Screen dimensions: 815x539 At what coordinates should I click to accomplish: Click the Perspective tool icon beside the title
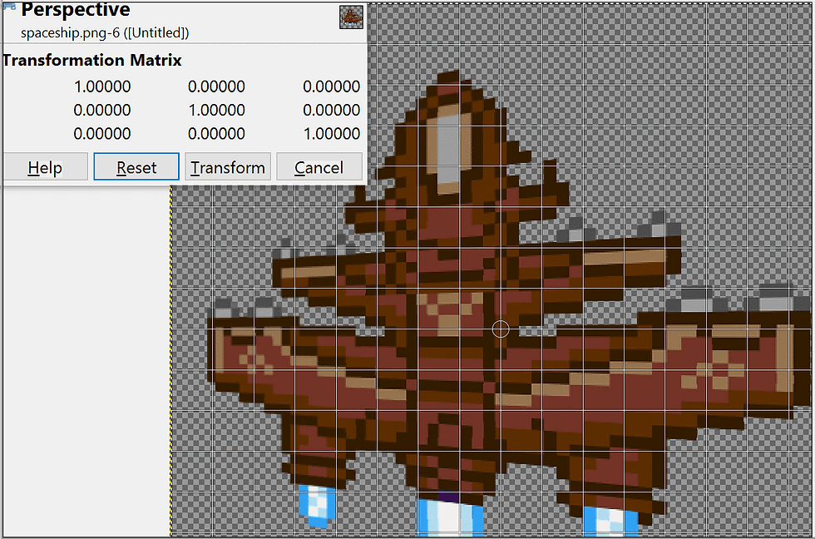coord(9,5)
